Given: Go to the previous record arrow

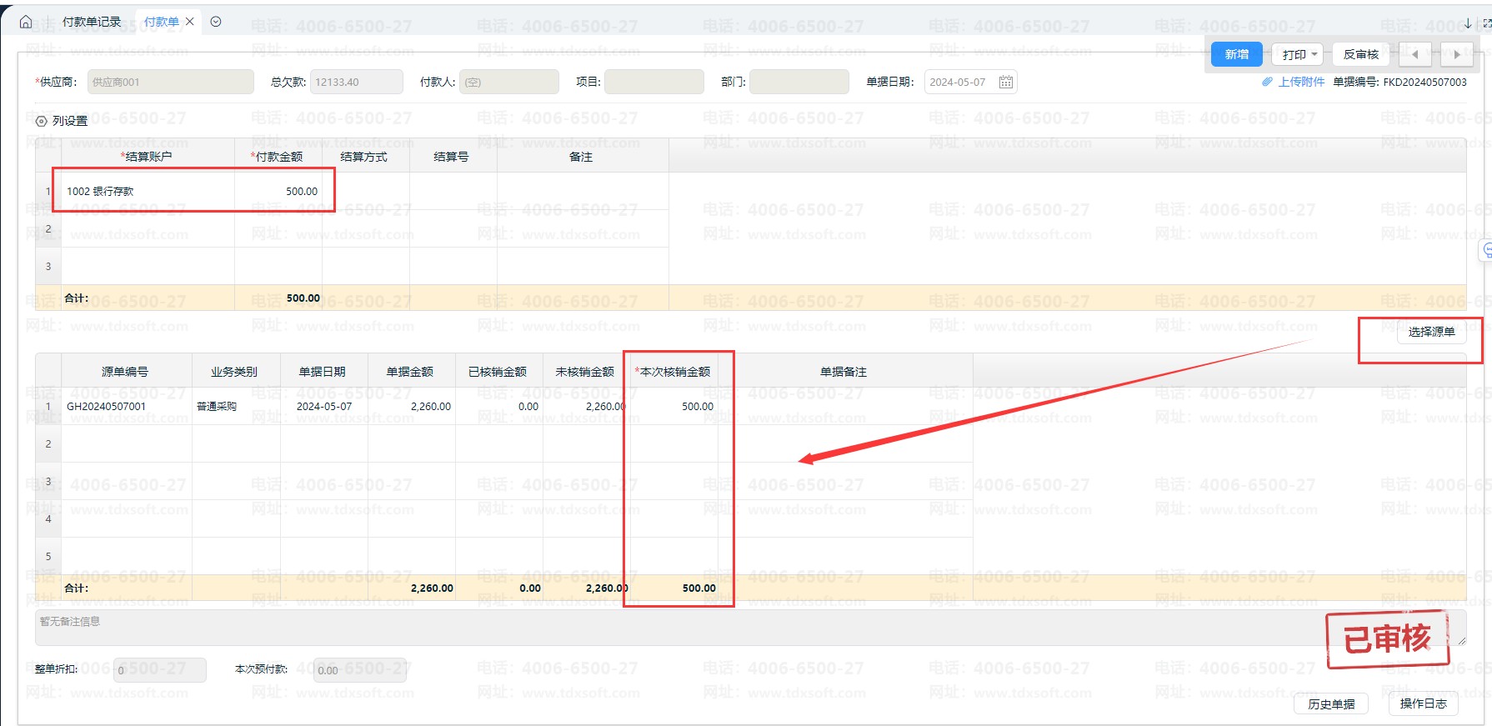Looking at the screenshot, I should (x=1414, y=54).
